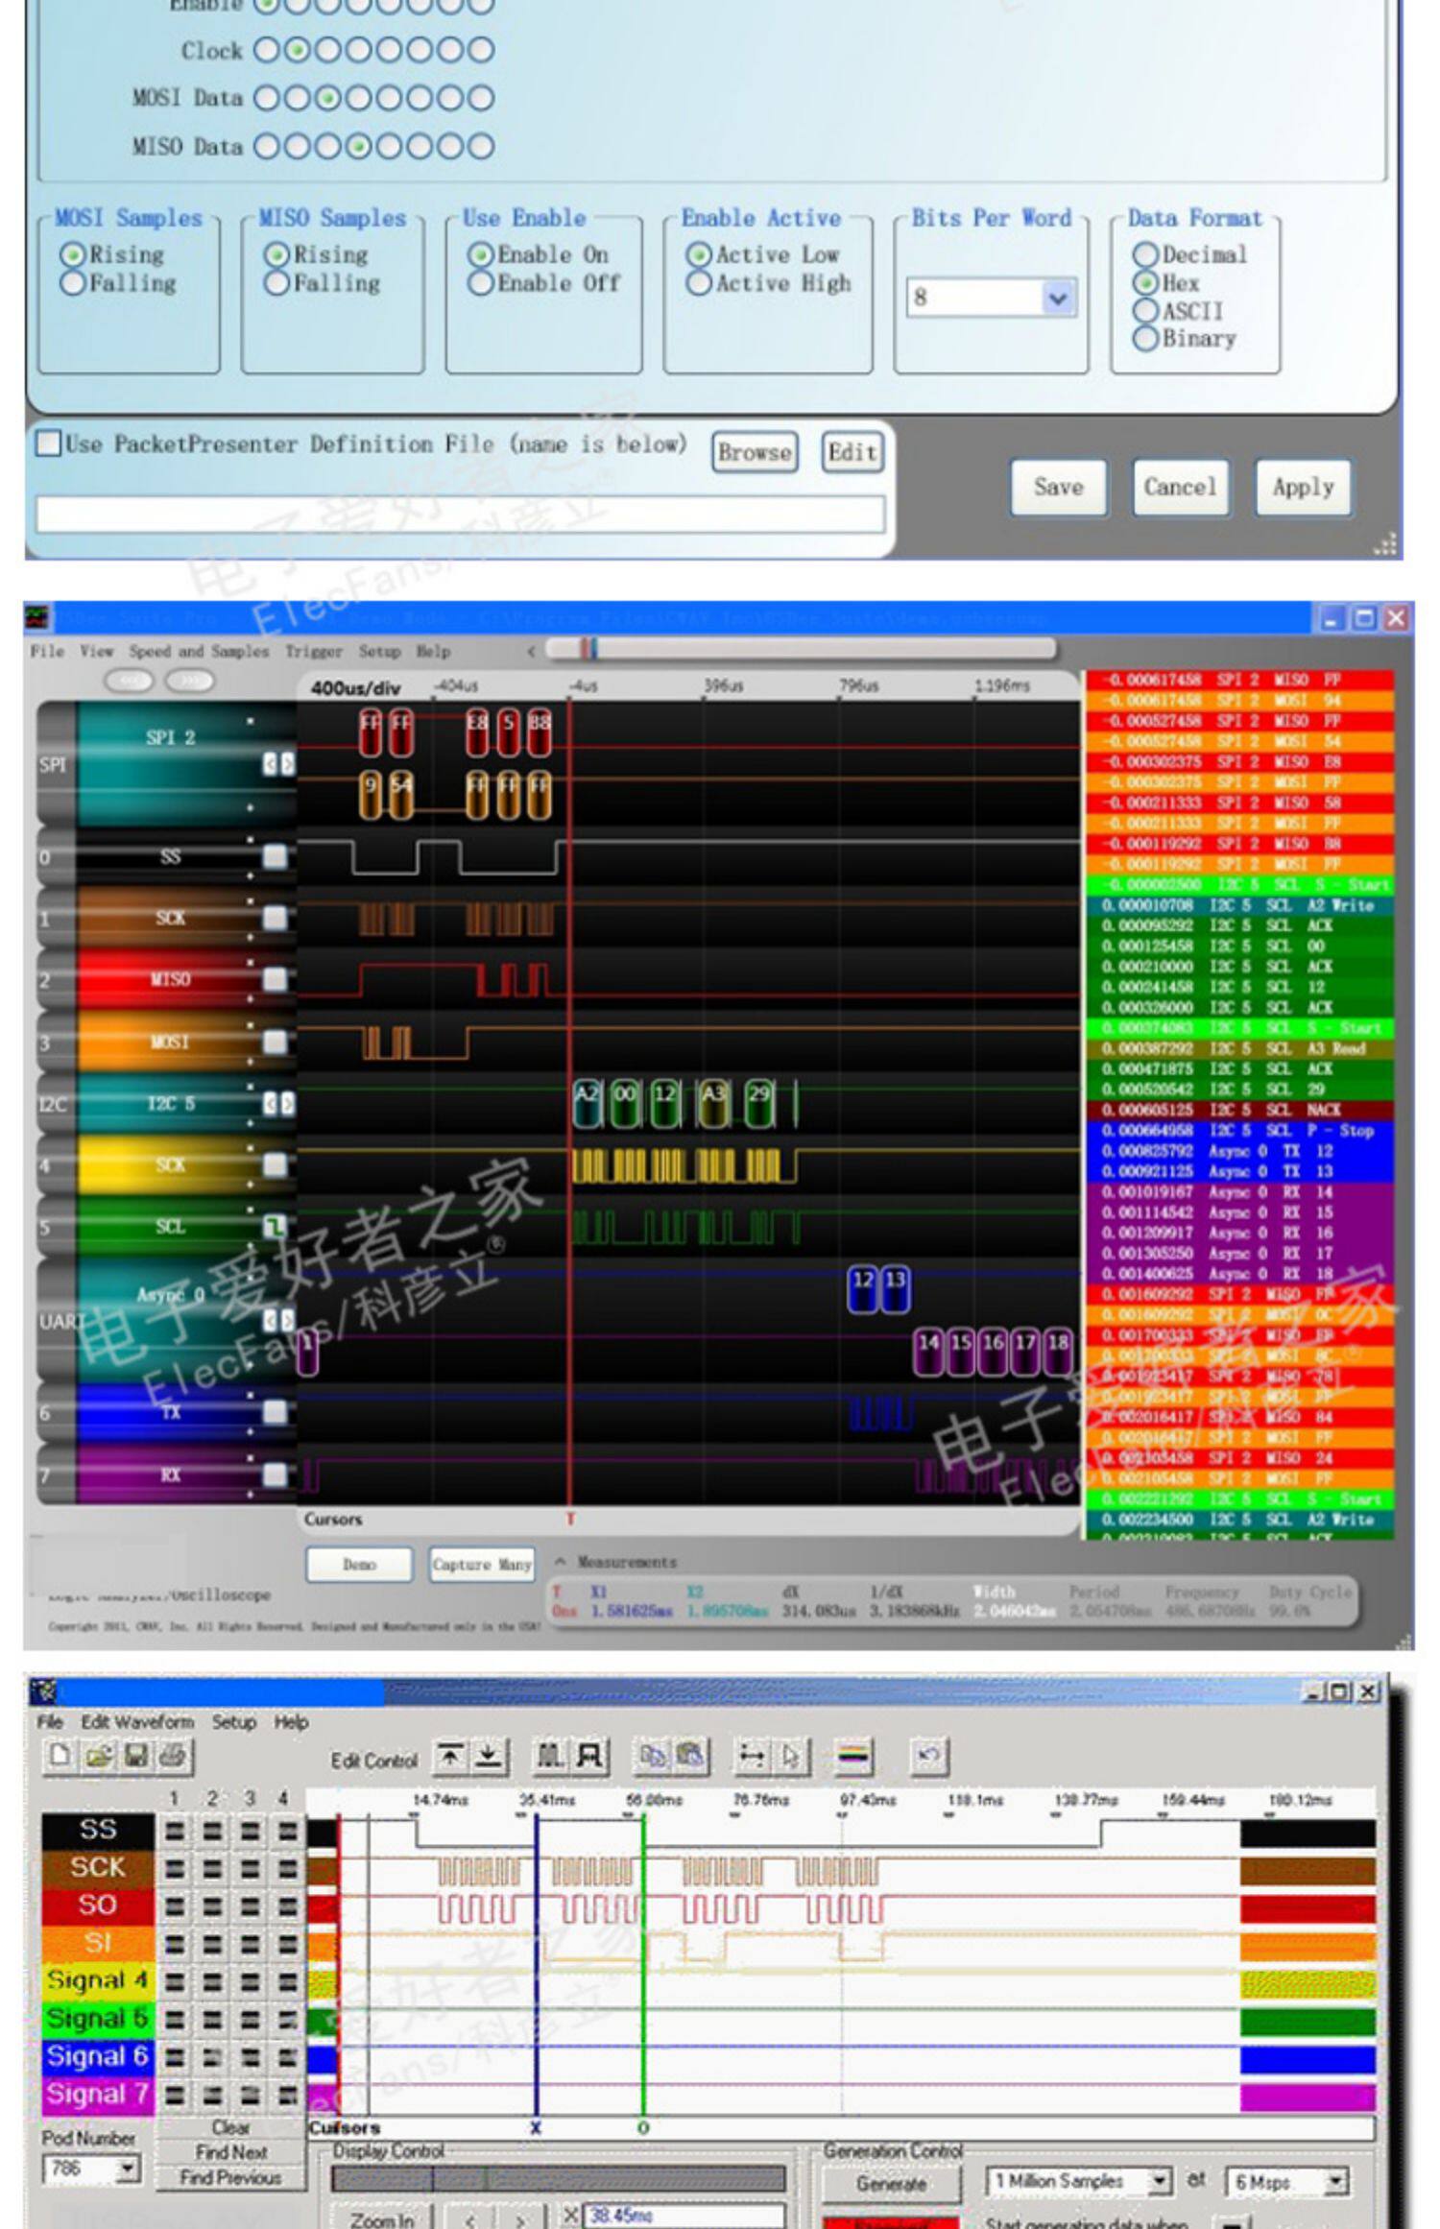The width and height of the screenshot is (1440, 2229).
Task: Click the Apply button in the settings dialog
Action: coord(1303,487)
